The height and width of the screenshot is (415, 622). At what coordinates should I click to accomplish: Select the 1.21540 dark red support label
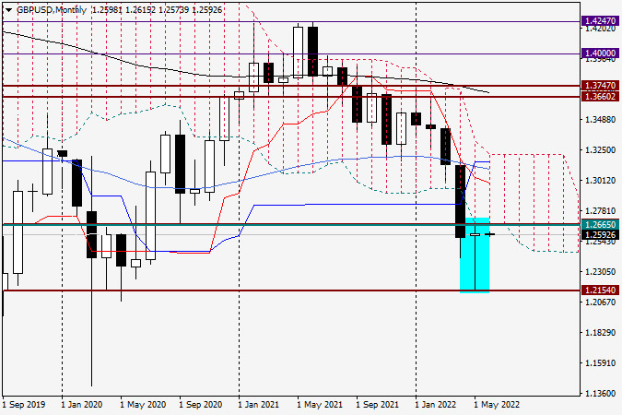(x=601, y=290)
